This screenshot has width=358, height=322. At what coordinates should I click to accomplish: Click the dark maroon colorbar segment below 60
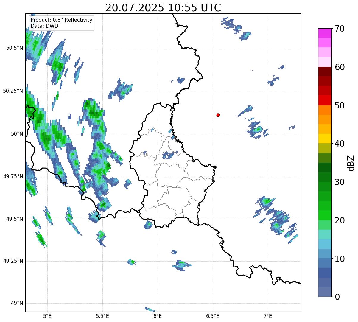tap(325, 71)
